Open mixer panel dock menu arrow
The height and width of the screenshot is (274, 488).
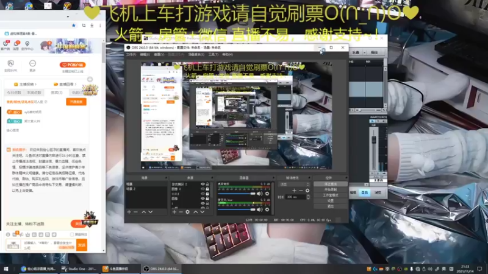[273, 178]
